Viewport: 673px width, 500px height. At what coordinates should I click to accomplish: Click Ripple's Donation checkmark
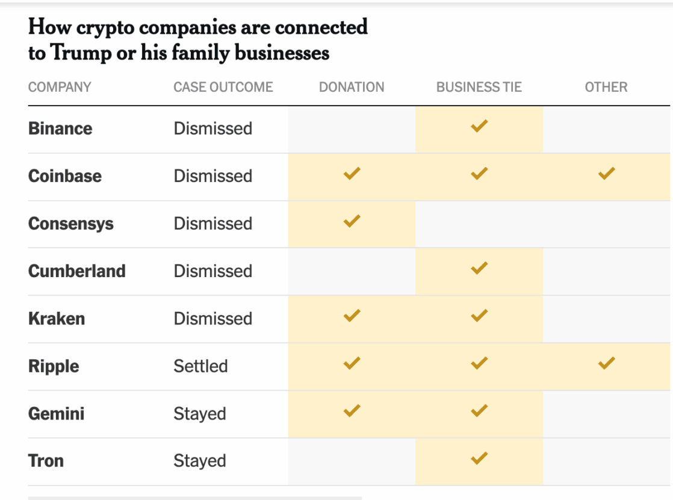tap(352, 363)
